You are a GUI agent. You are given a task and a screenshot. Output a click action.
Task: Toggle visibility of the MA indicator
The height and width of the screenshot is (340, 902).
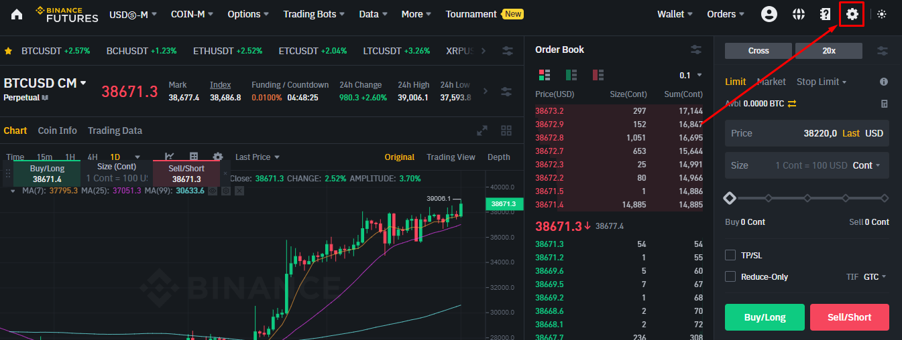coord(213,191)
